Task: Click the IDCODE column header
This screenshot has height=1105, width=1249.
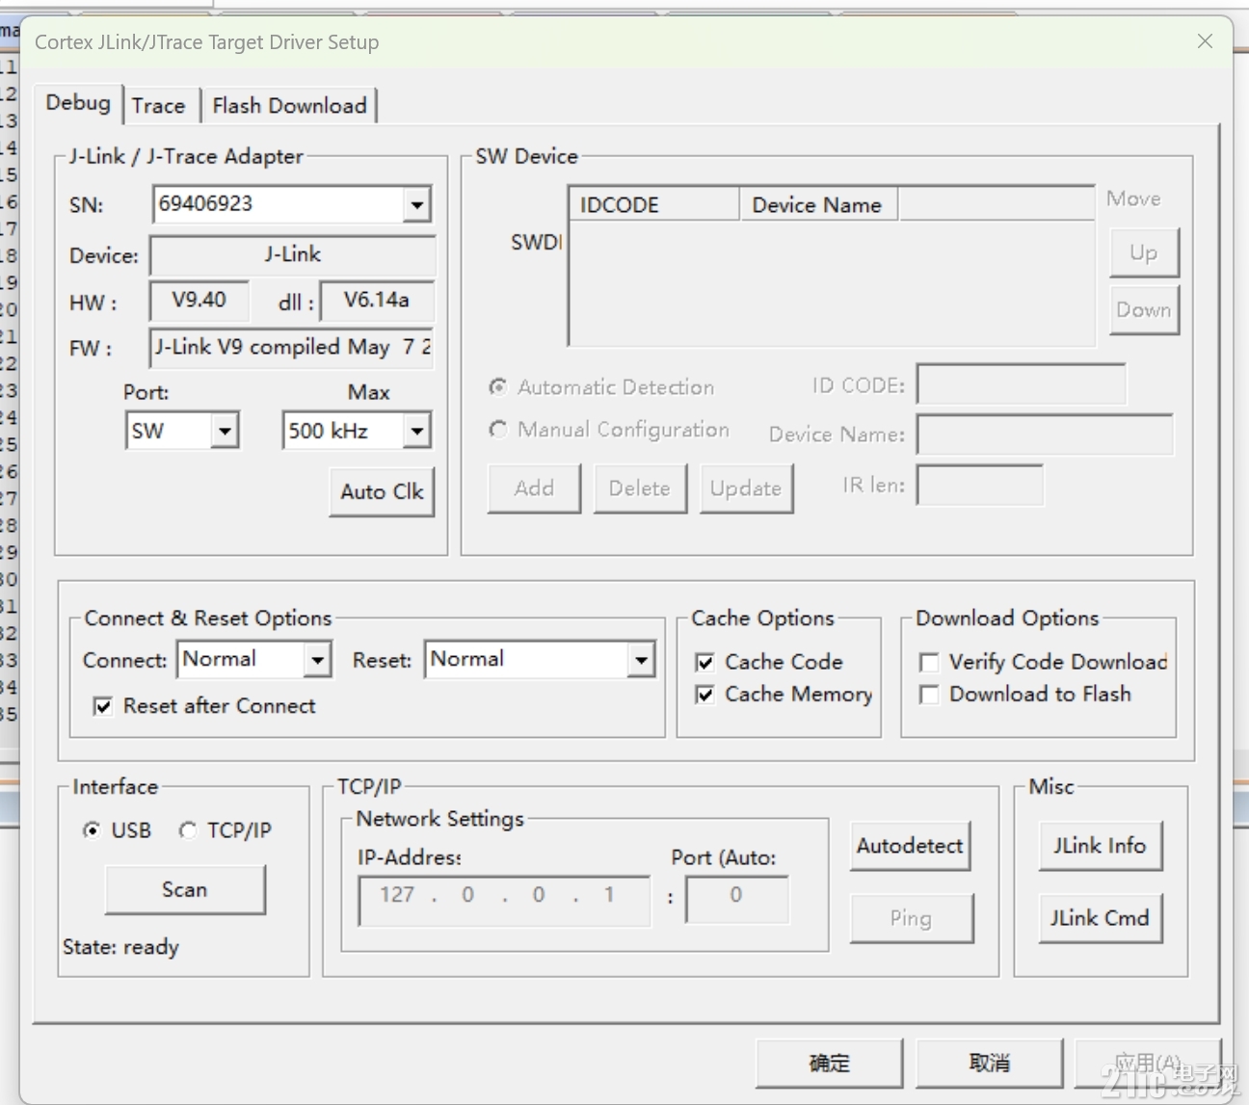Action: click(655, 205)
